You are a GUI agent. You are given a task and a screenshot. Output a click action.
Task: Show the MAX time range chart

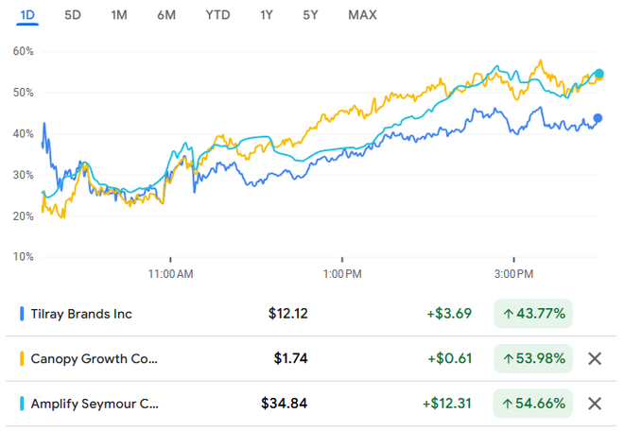362,15
